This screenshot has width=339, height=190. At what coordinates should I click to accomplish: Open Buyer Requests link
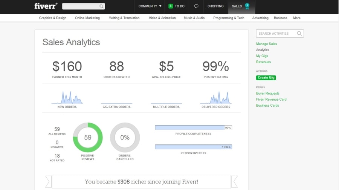click(268, 93)
